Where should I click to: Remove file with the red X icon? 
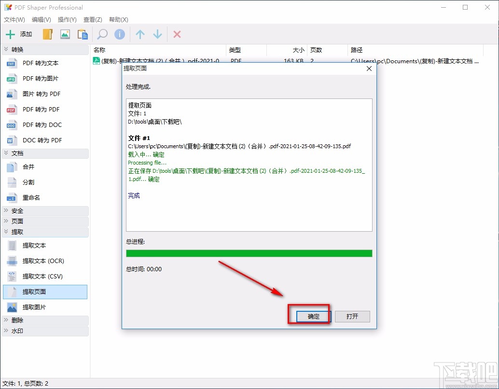pyautogui.click(x=177, y=34)
